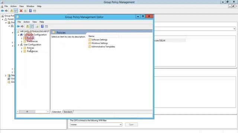Click Export List icon in Editor toolbar
This screenshot has height=133, width=238.
(x=37, y=26)
